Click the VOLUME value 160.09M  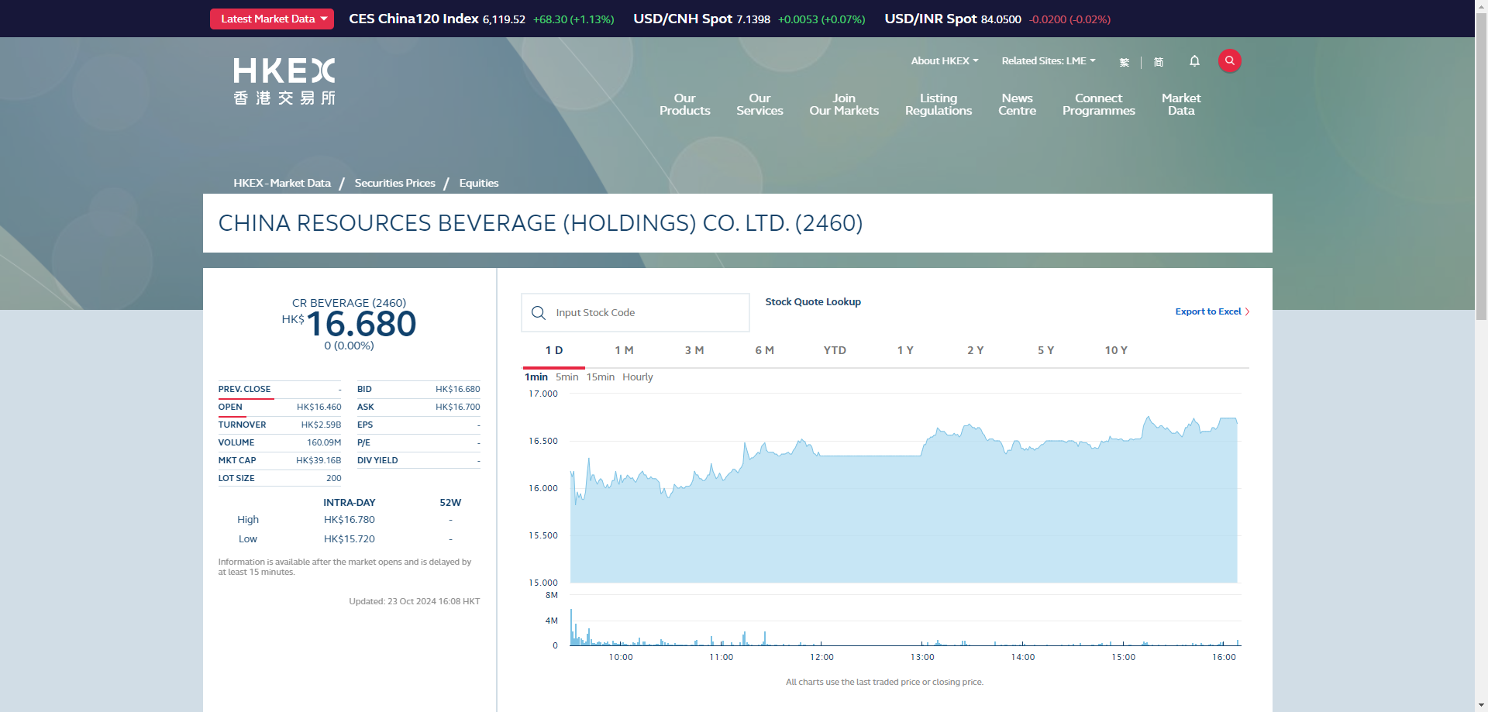324,442
